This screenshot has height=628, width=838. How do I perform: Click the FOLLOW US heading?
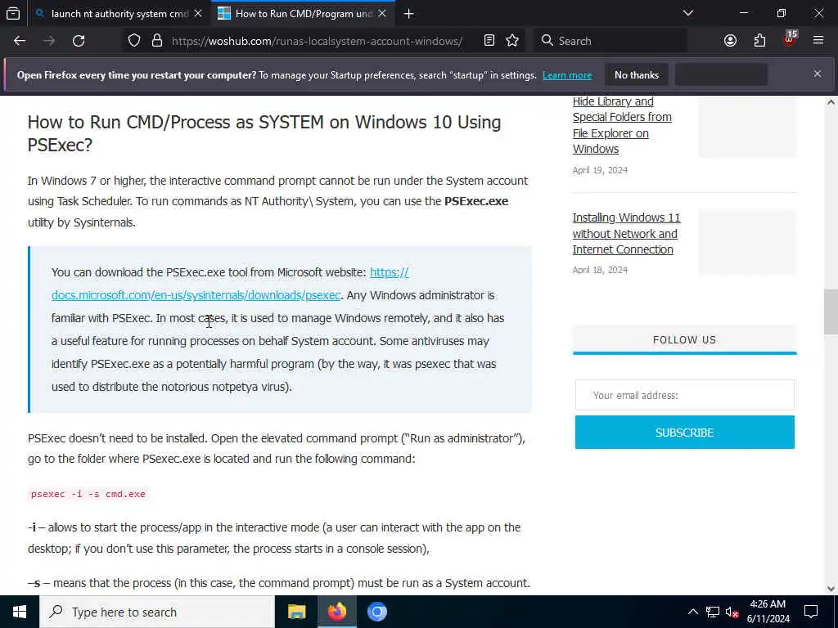tap(684, 339)
